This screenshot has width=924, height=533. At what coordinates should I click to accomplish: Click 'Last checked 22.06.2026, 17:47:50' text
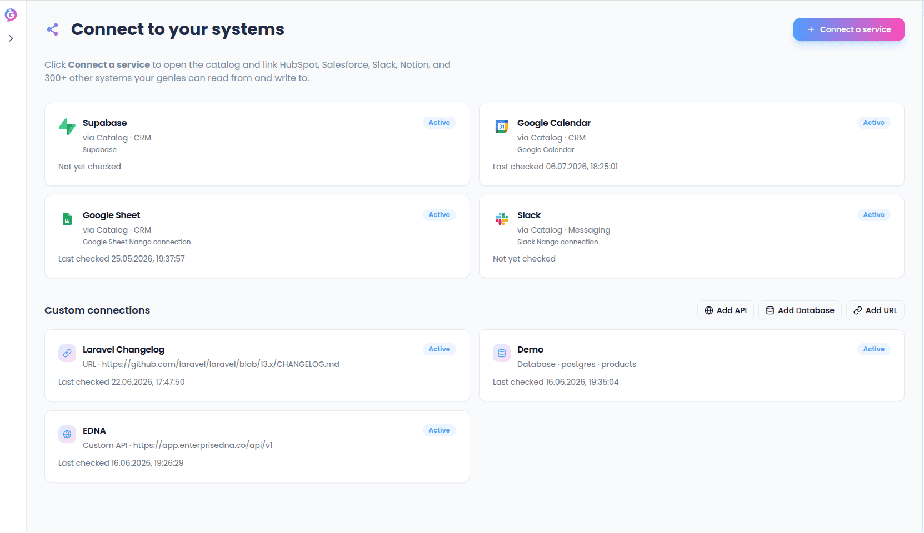121,382
